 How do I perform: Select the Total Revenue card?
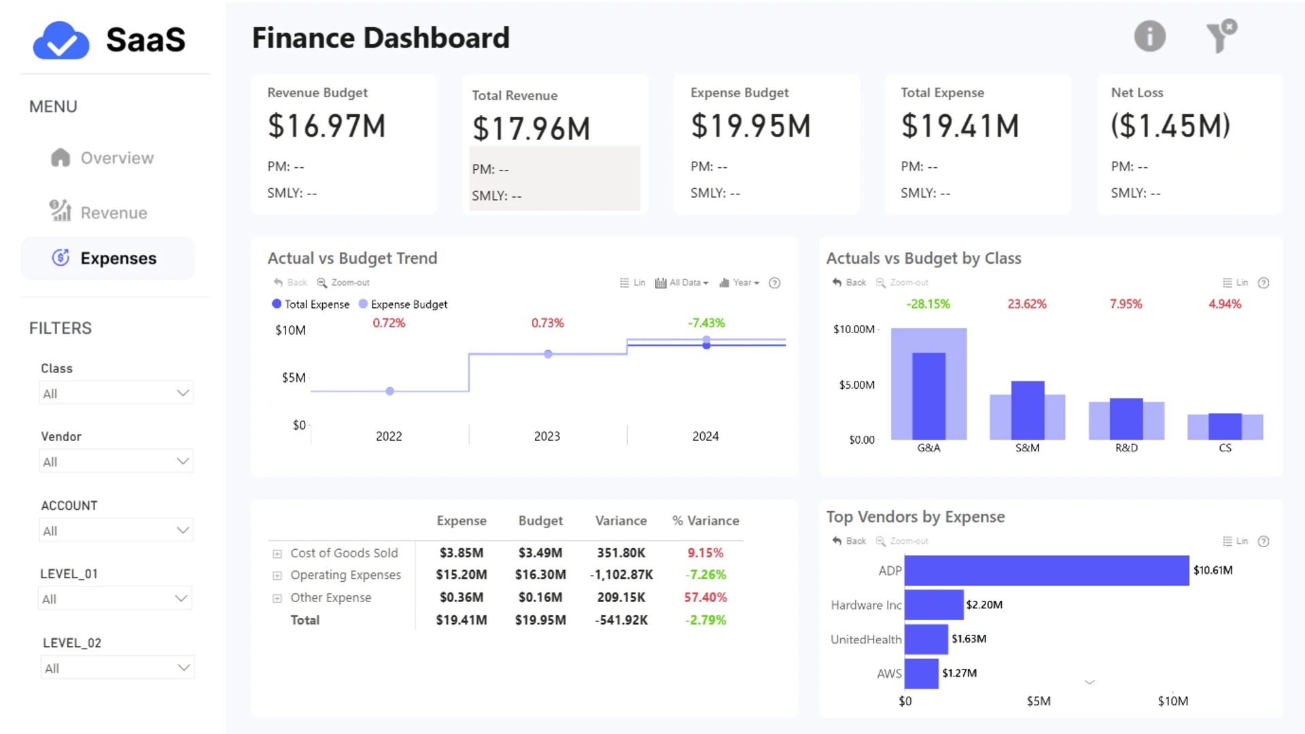(x=555, y=145)
